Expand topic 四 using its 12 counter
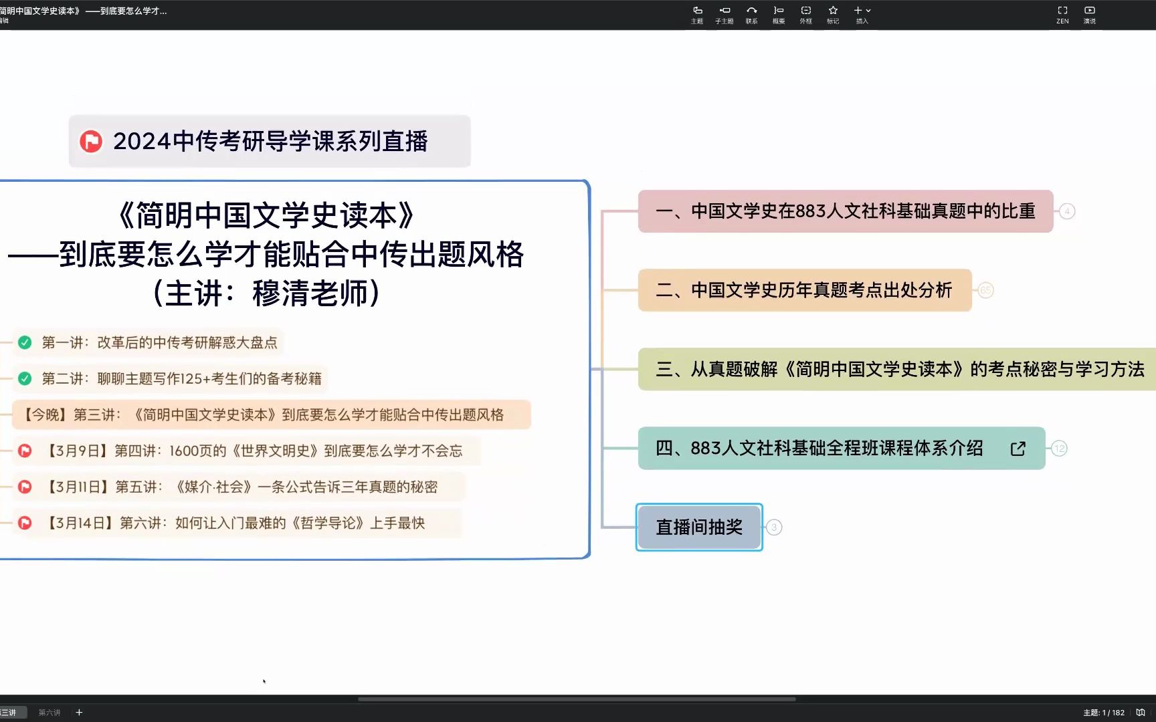This screenshot has height=722, width=1156. click(x=1059, y=449)
